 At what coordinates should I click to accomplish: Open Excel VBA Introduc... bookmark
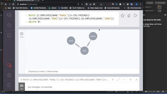click(21, 8)
